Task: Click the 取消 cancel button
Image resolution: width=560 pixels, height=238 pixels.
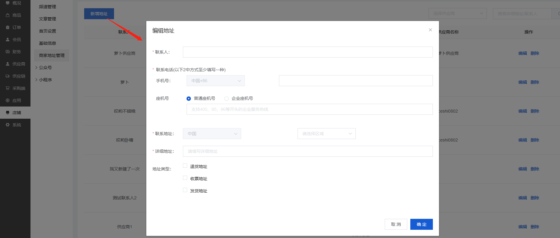Action: pos(396,224)
